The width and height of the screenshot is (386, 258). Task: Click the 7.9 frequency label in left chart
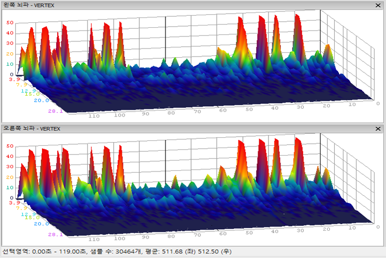[x=21, y=84]
